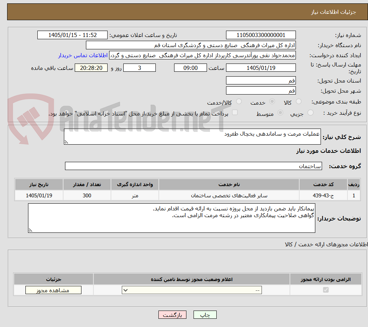
Task: Toggle the mandatory permit checkbox
Action: (326, 290)
